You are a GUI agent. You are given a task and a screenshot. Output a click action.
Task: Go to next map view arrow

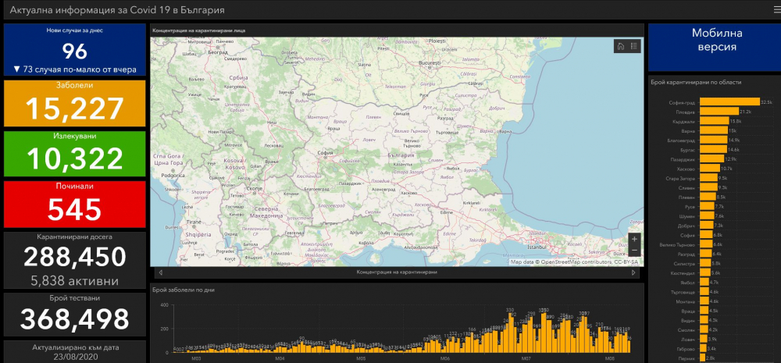coord(633,272)
